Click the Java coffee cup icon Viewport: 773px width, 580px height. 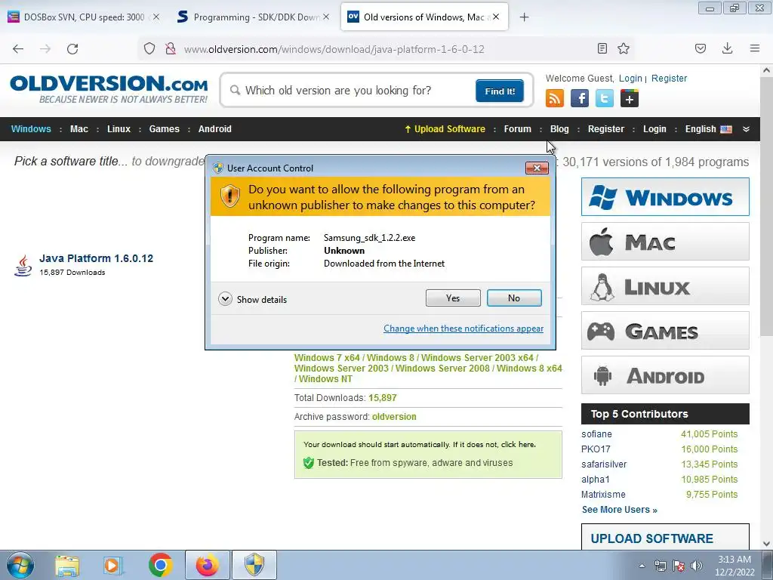[x=23, y=265]
